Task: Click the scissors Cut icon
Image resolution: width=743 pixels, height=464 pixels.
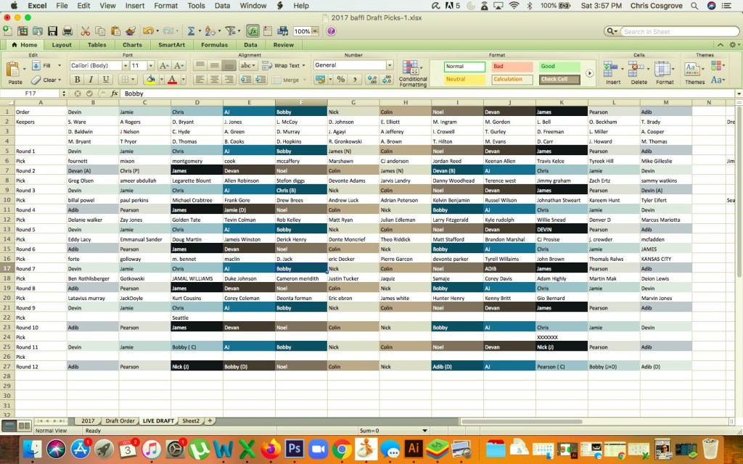Action: [x=86, y=31]
